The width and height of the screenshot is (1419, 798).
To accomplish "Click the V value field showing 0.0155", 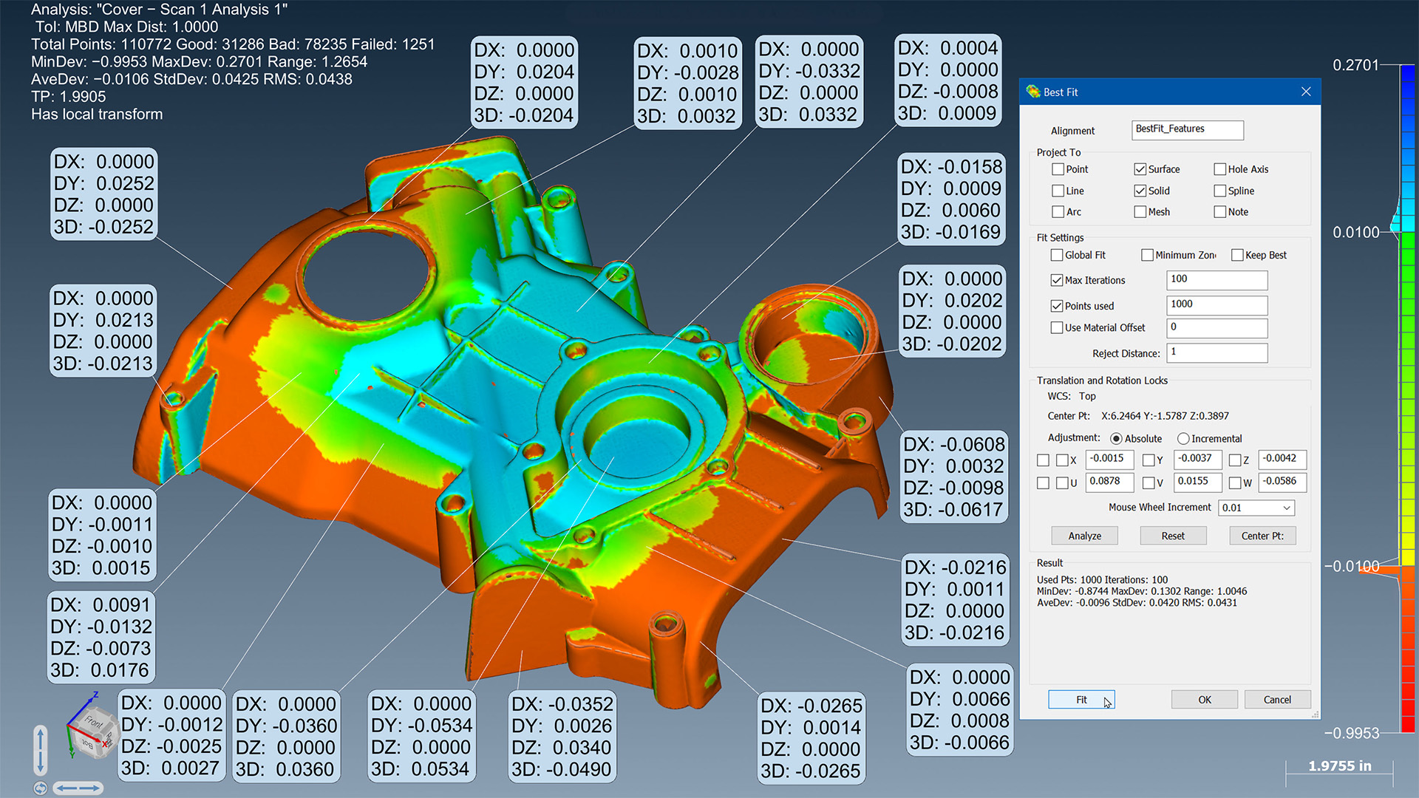I will (x=1198, y=482).
